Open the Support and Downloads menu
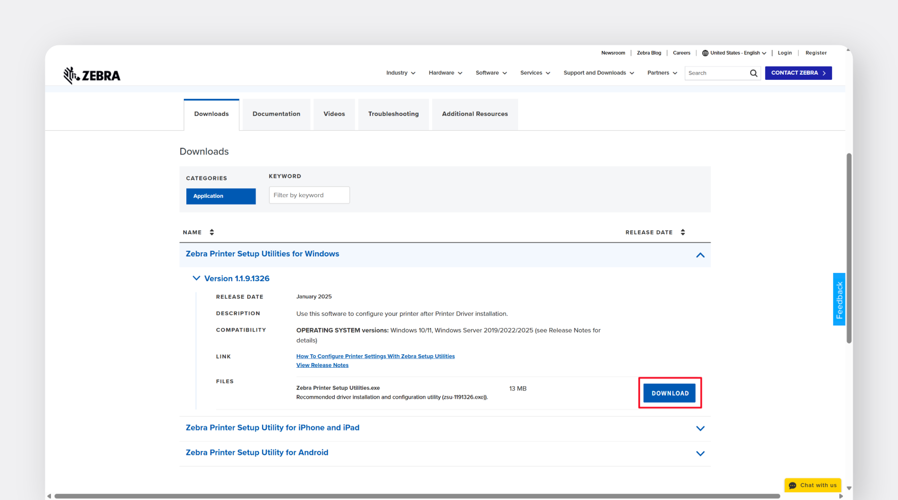This screenshot has width=898, height=500. pyautogui.click(x=598, y=73)
